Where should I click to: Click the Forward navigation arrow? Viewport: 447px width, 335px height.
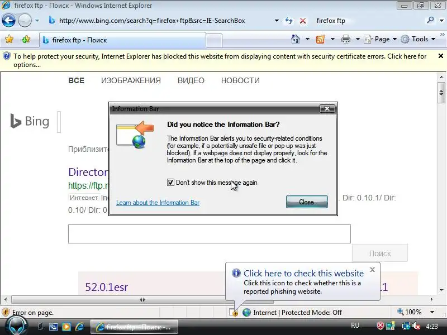tap(25, 21)
